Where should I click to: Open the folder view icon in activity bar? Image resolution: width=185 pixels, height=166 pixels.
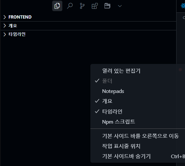(107, 6)
